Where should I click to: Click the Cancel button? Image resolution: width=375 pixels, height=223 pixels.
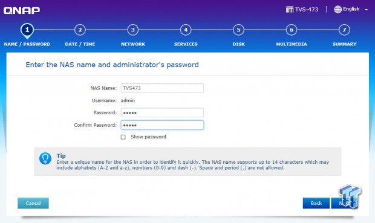[x=33, y=203]
